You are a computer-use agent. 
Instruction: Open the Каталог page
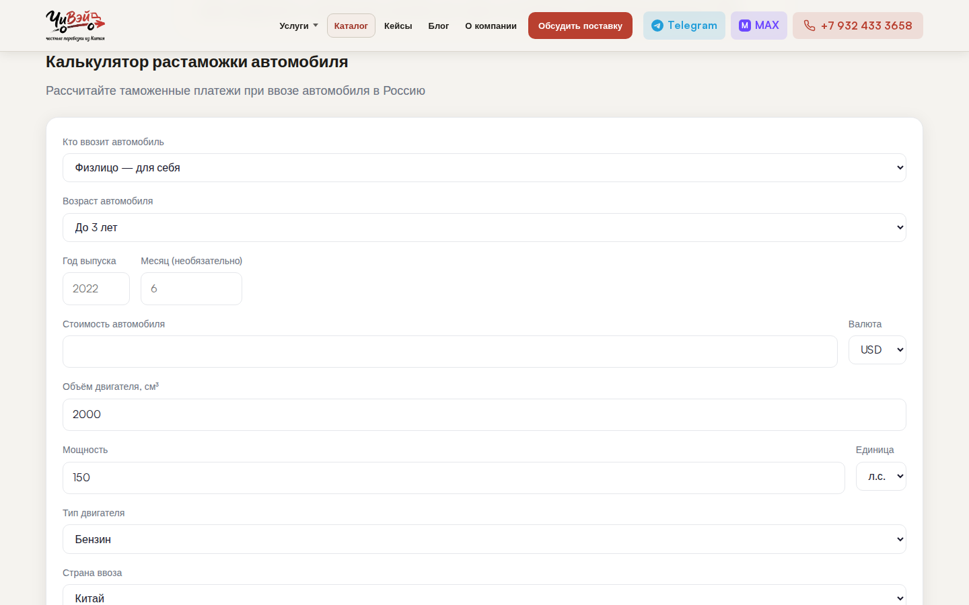coord(351,26)
